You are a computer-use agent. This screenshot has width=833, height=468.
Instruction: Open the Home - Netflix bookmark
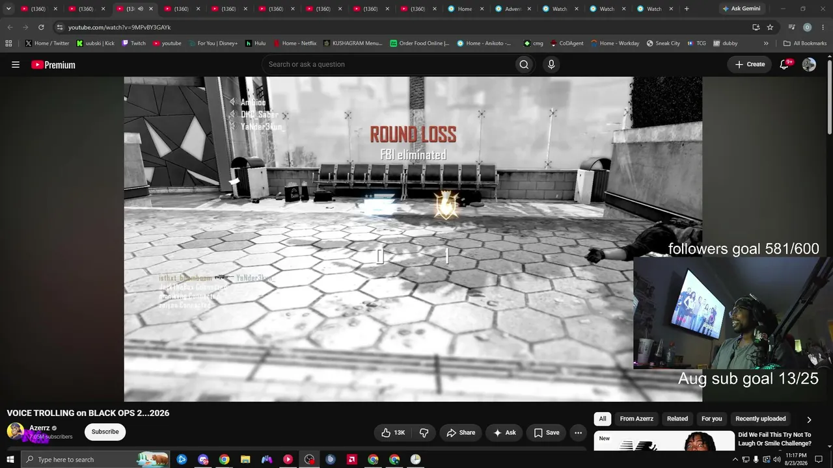pyautogui.click(x=295, y=44)
